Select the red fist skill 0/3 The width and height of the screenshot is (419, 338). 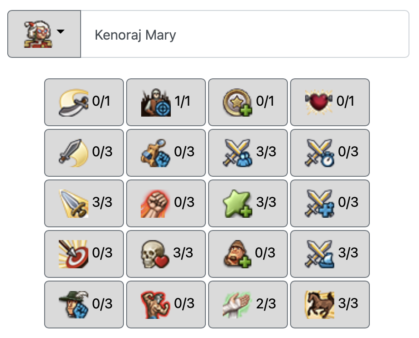tap(166, 203)
